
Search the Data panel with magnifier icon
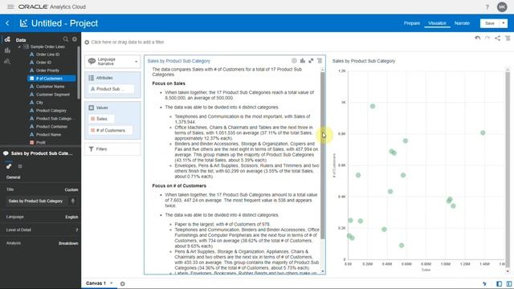click(x=66, y=39)
